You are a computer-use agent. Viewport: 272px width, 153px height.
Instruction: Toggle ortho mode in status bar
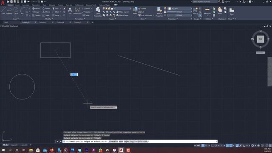coord(212,145)
